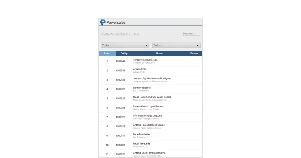
Task: Select customer Maria Lurdes Andrade Lopes Cabral
Action: [x=152, y=97]
